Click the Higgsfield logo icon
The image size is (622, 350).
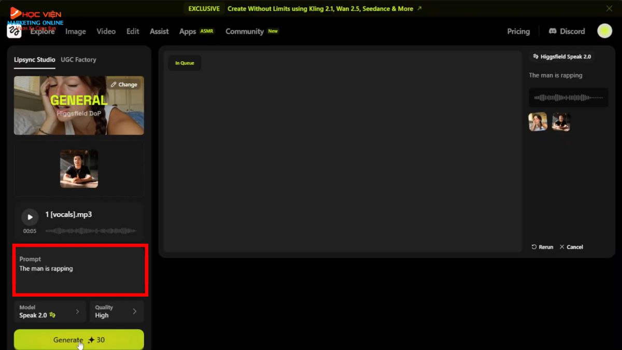pyautogui.click(x=14, y=31)
